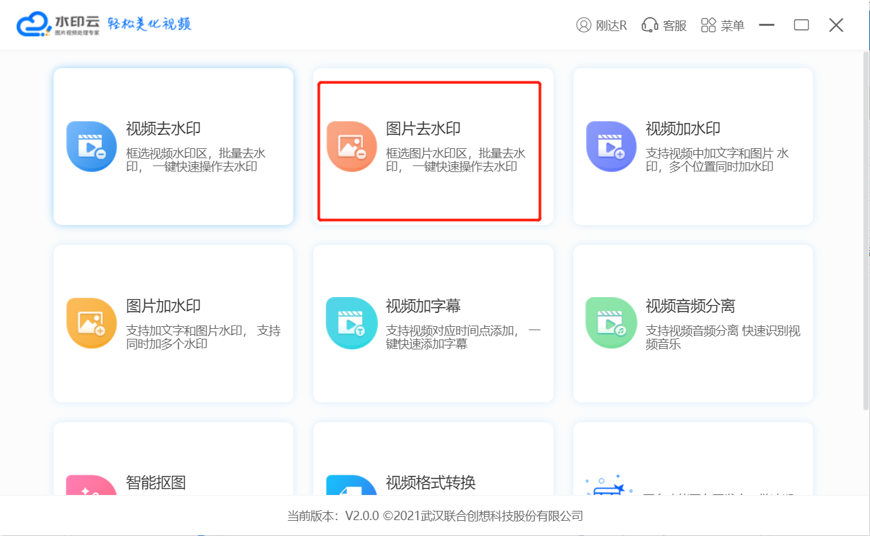Screen dimensions: 870x536
Task: Click the grid 菜单 icon
Action: pyautogui.click(x=708, y=25)
